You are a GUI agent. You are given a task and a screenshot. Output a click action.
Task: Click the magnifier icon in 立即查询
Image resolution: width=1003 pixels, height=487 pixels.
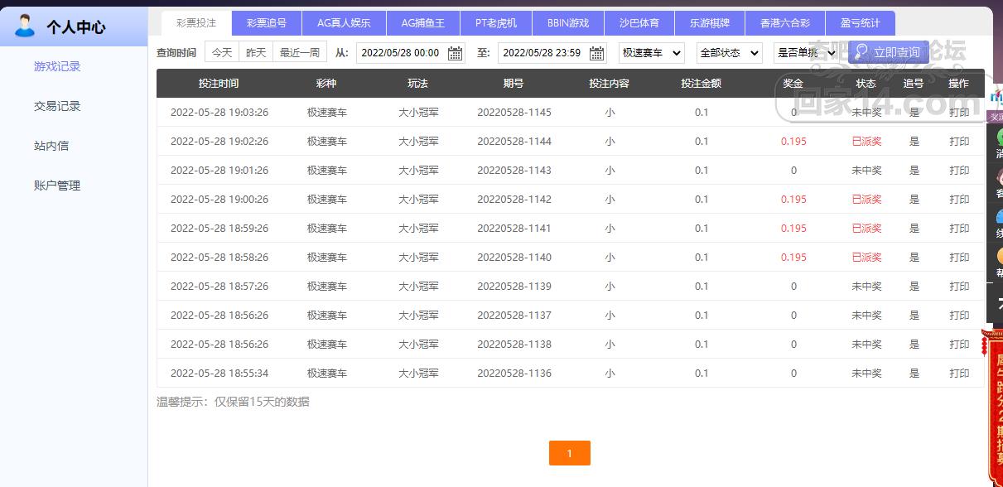[x=861, y=52]
